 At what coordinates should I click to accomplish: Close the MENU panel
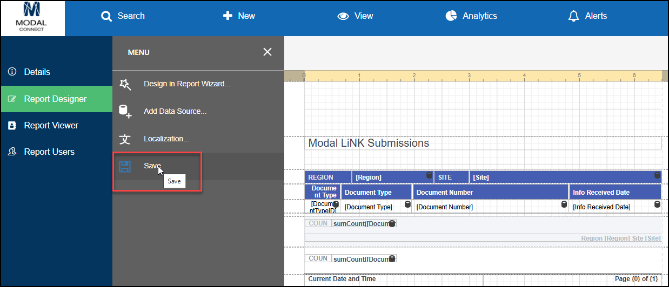[x=267, y=52]
